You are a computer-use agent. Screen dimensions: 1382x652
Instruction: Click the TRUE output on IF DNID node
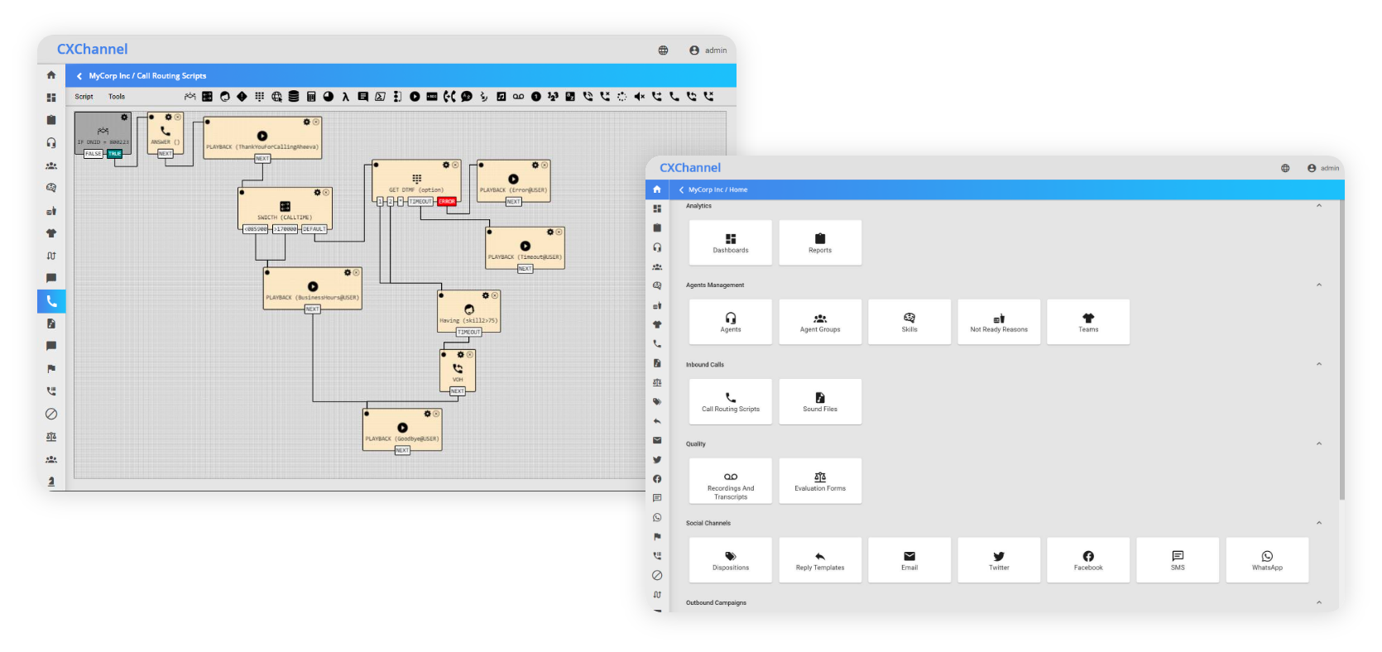pyautogui.click(x=114, y=154)
